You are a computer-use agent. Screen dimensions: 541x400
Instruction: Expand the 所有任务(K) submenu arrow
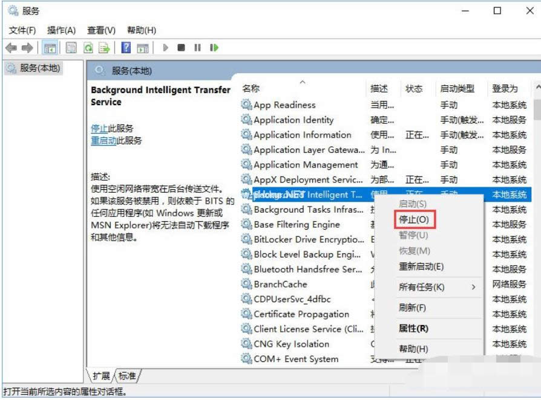pos(473,287)
